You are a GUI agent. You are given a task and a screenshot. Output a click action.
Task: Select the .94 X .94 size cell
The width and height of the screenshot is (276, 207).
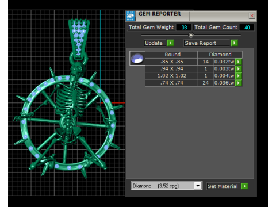(171, 68)
